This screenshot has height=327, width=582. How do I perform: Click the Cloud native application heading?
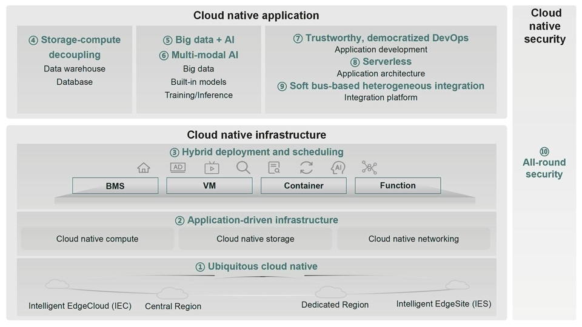[256, 15]
